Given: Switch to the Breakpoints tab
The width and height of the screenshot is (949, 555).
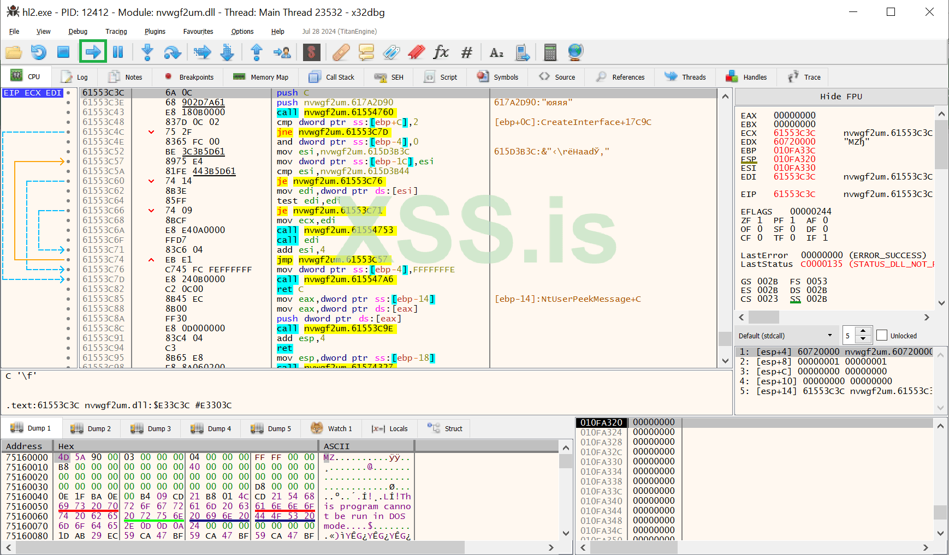Looking at the screenshot, I should (x=189, y=77).
